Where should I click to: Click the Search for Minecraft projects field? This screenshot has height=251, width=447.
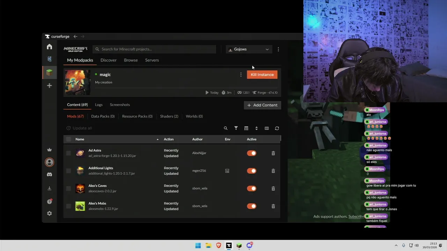pyautogui.click(x=154, y=49)
